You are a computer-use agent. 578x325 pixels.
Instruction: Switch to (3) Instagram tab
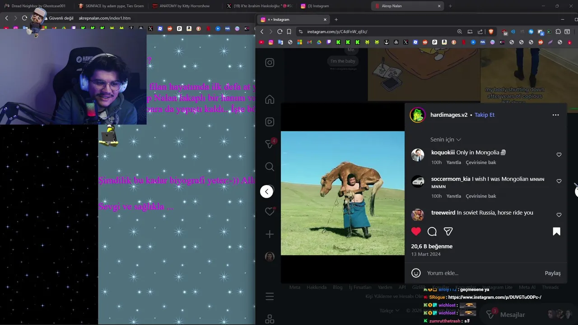pyautogui.click(x=334, y=6)
